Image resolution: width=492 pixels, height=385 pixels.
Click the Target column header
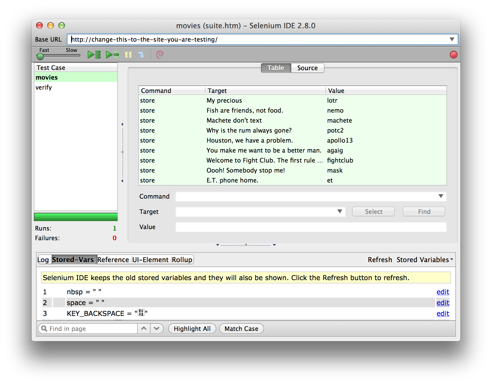coord(265,91)
